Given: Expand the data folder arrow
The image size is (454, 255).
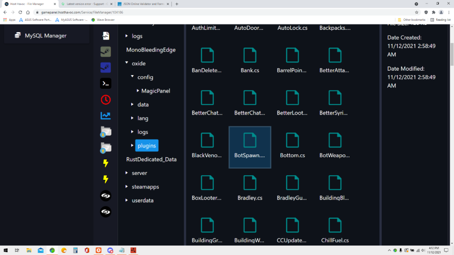Looking at the screenshot, I should pyautogui.click(x=132, y=105).
